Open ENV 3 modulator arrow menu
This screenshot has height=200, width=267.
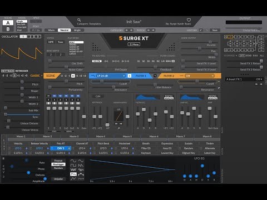[x=69, y=148]
